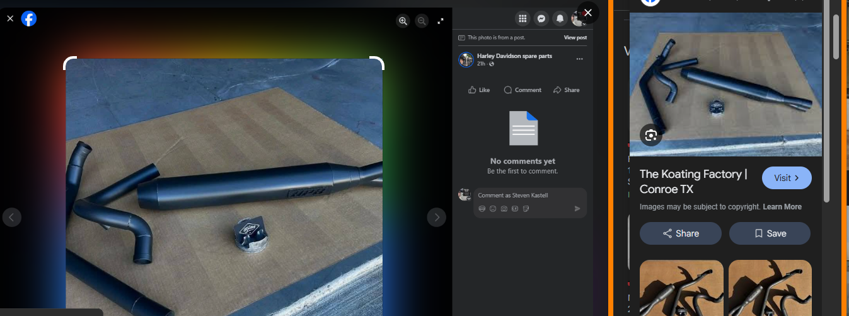Image resolution: width=849 pixels, height=316 pixels.
Task: Save the image in Google panel
Action: click(770, 233)
